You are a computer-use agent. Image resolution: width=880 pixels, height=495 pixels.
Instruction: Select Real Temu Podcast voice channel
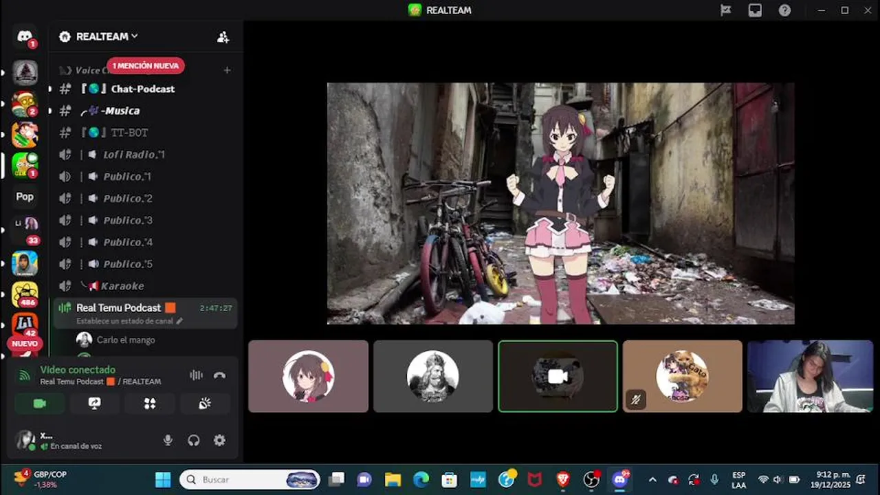pos(145,313)
